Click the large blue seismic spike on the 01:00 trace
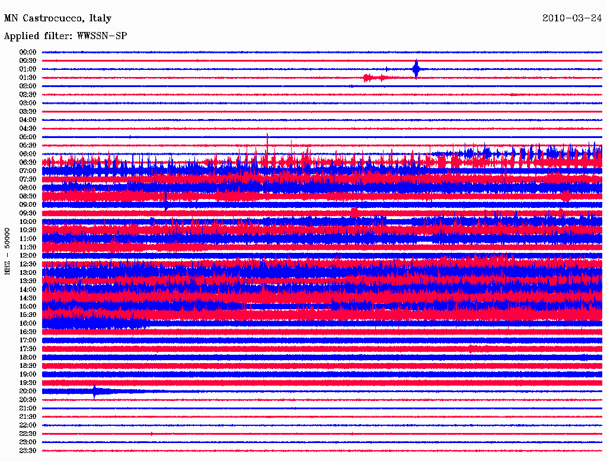 pos(416,69)
